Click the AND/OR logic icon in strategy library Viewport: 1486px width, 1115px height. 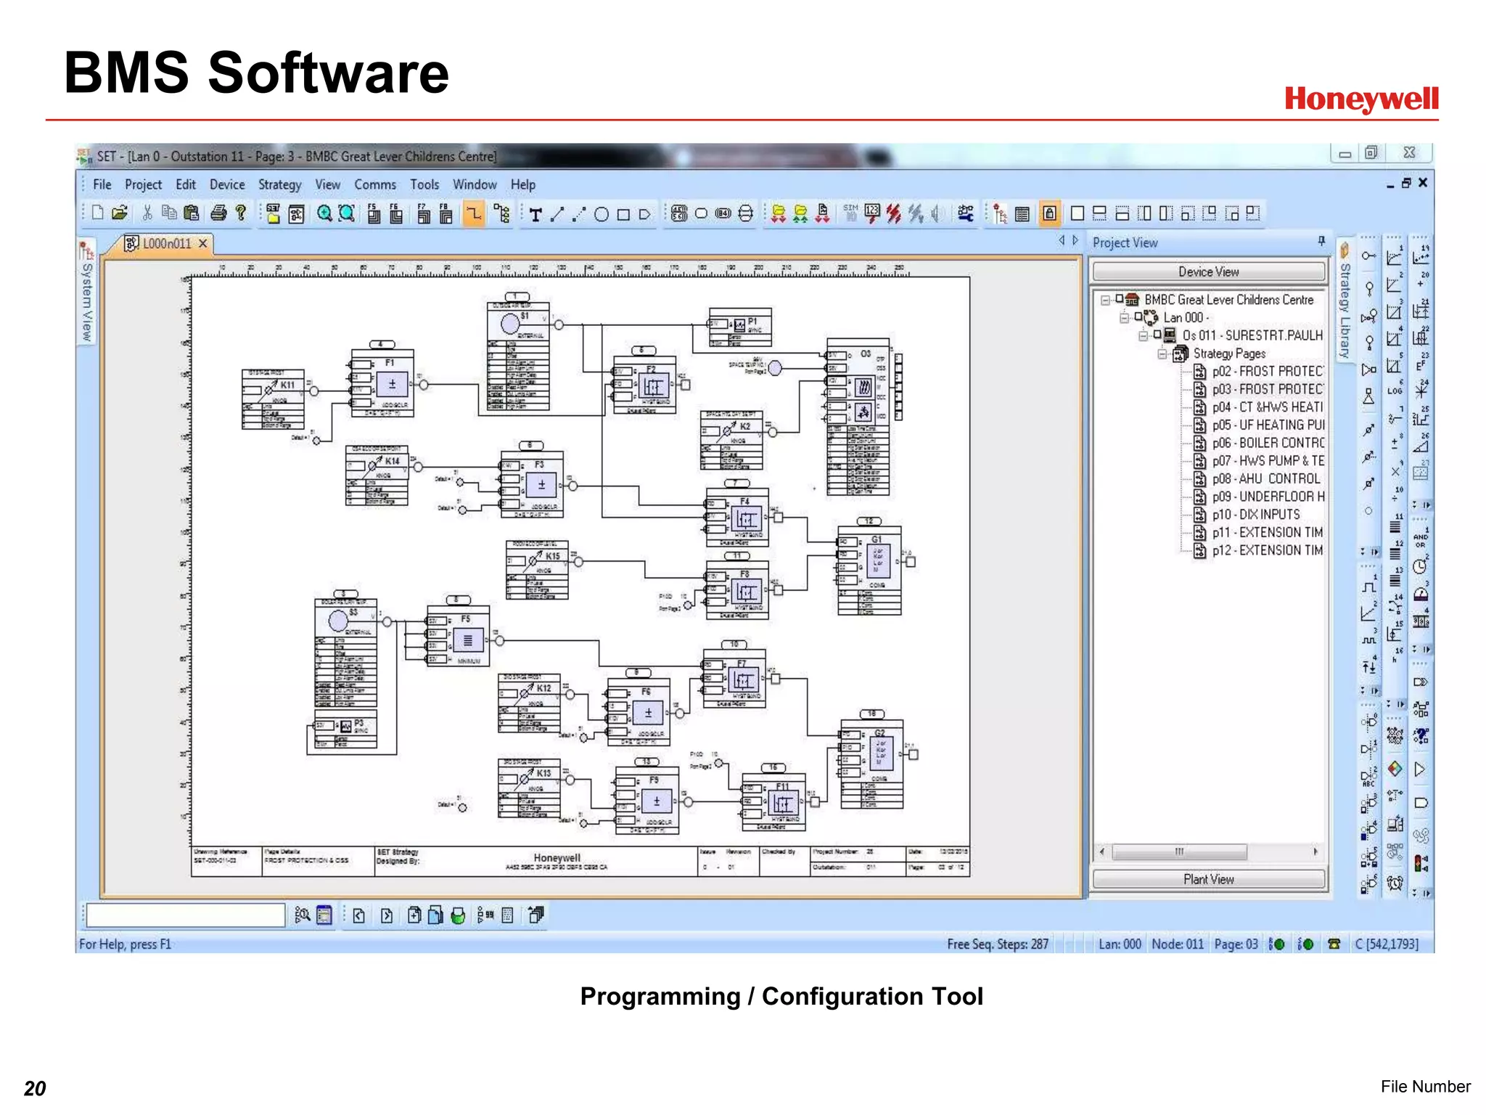pyautogui.click(x=1420, y=539)
